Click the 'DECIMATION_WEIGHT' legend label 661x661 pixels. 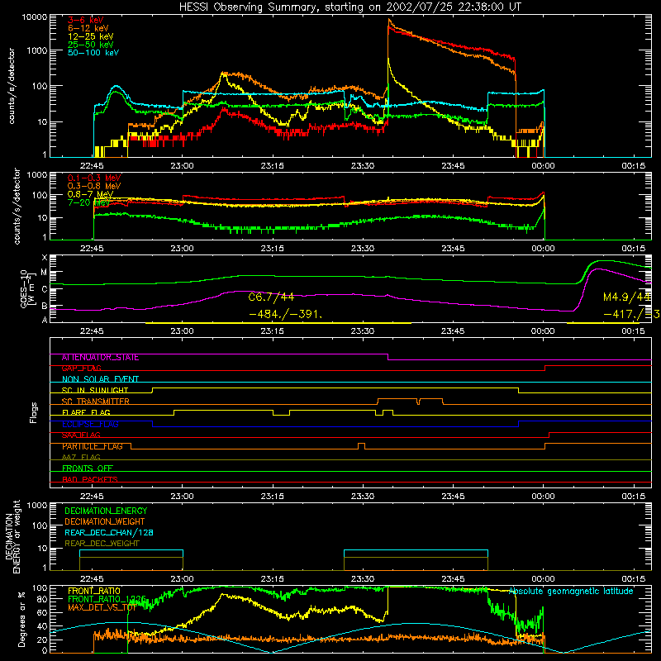[105, 521]
